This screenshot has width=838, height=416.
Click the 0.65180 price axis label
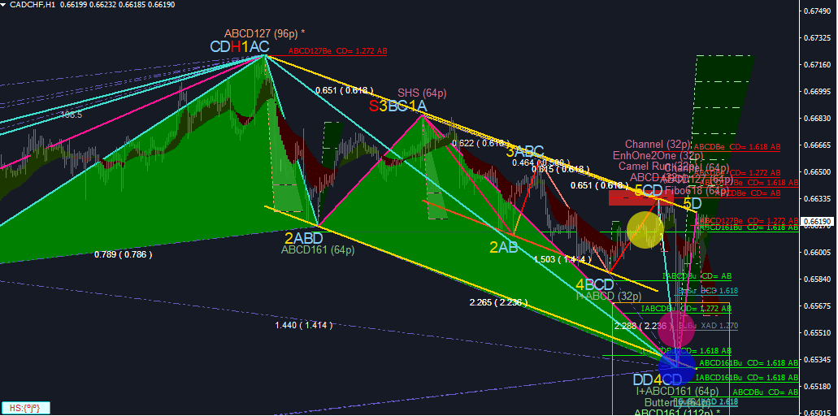coord(818,386)
